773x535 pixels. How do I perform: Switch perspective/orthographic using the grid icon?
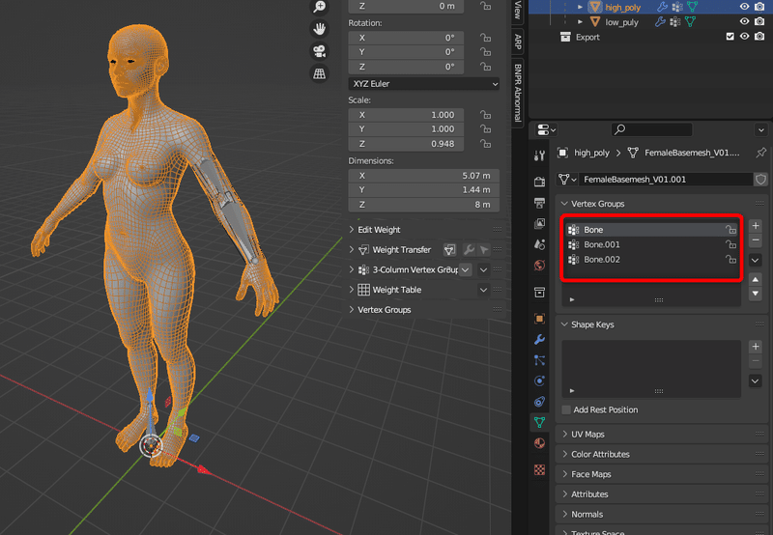[x=320, y=73]
